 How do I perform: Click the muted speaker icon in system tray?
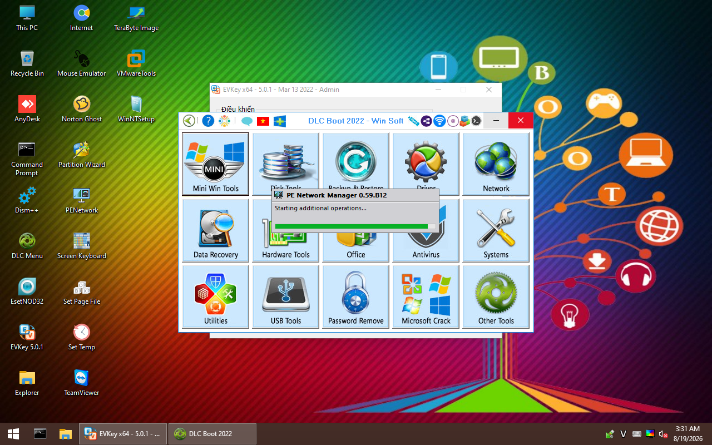[x=663, y=434]
